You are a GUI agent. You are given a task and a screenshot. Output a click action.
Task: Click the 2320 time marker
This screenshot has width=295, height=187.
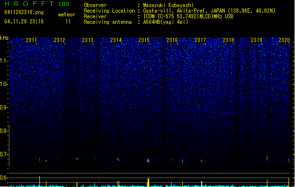coord(284,40)
